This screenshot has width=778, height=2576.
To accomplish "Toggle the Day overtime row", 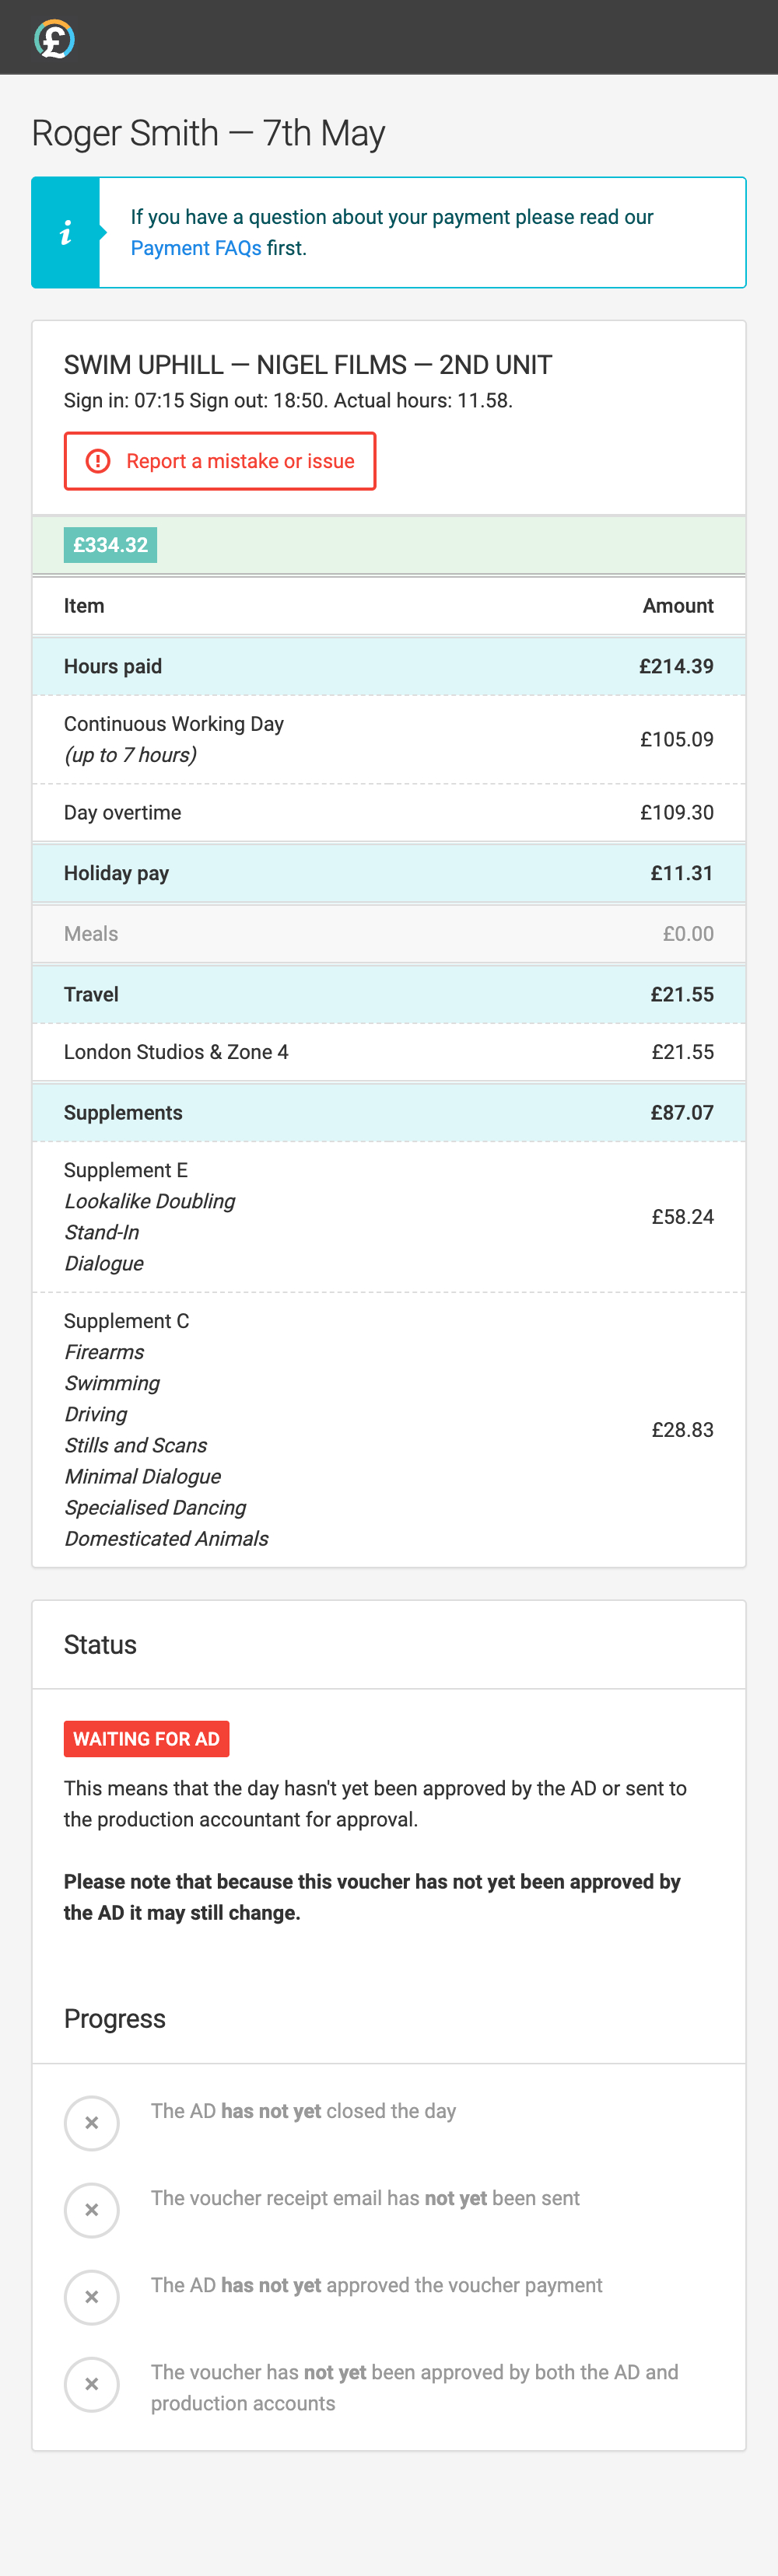I will [x=389, y=812].
